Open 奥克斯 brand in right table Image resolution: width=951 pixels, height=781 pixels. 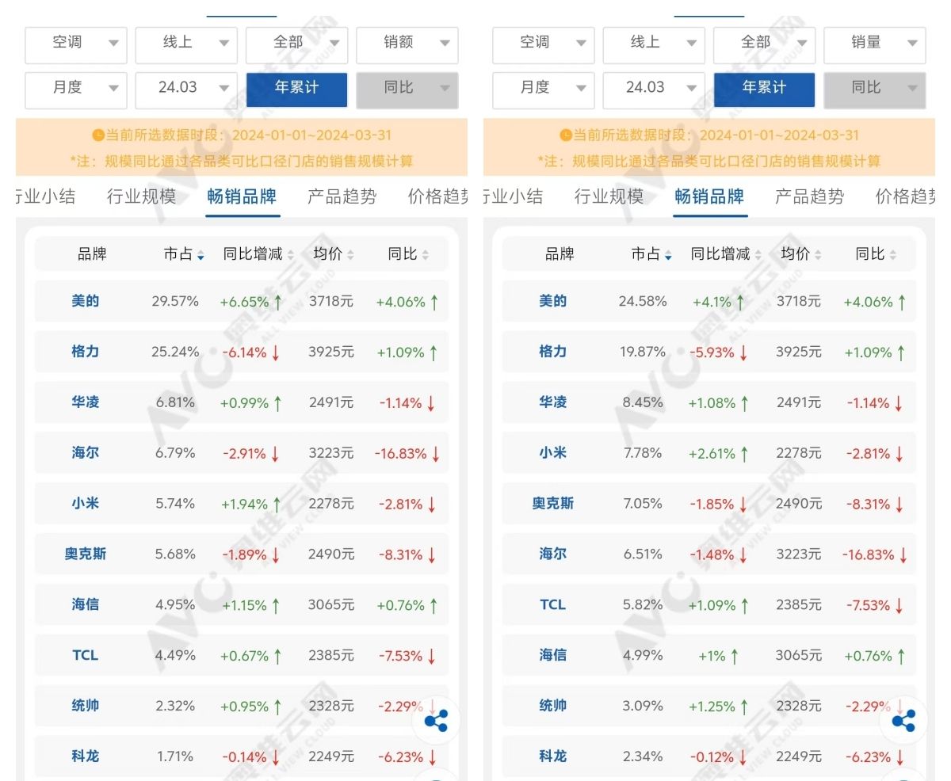(553, 503)
